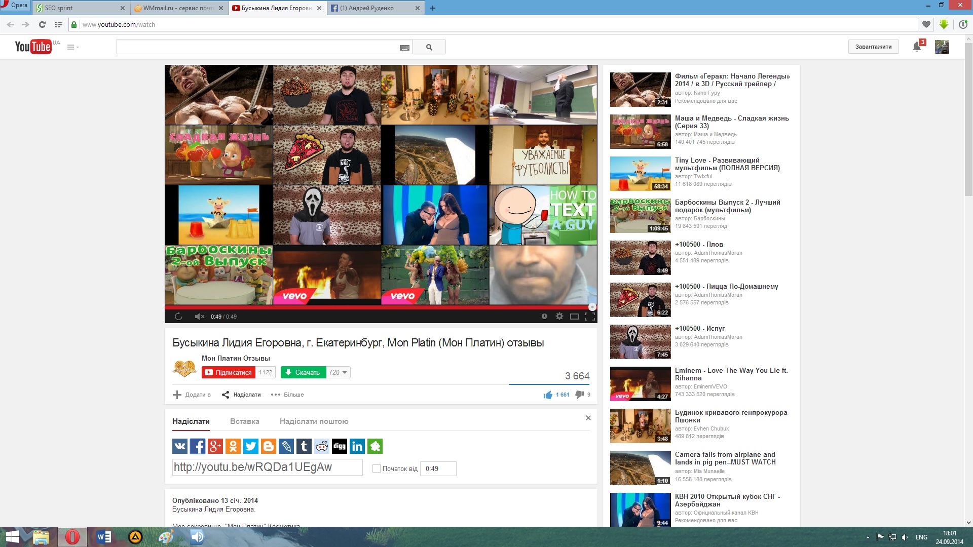Screen dimensions: 973x547
Task: Switch to WMmail.ru browser tab
Action: point(179,8)
